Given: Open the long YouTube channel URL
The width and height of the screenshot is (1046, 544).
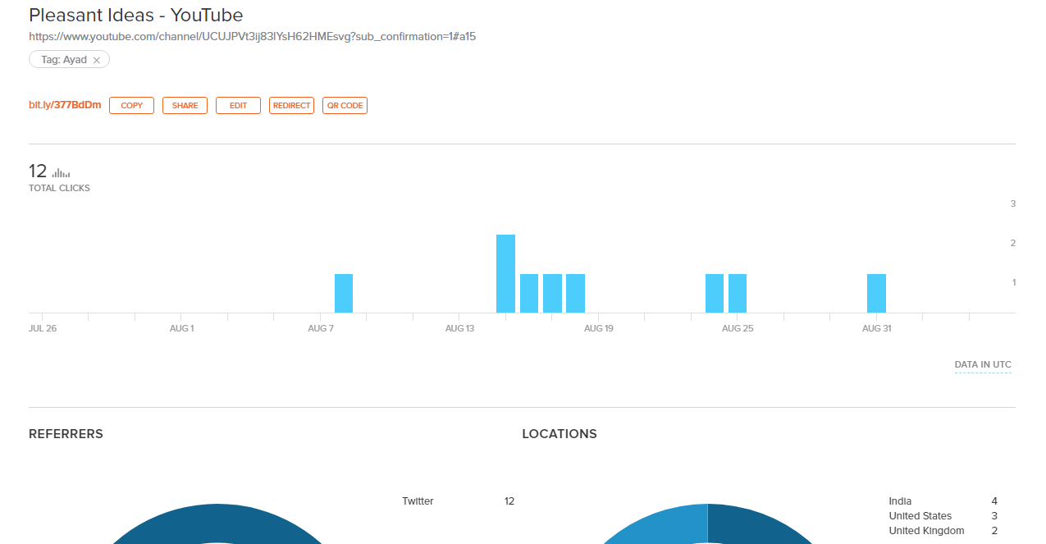Looking at the screenshot, I should [253, 37].
